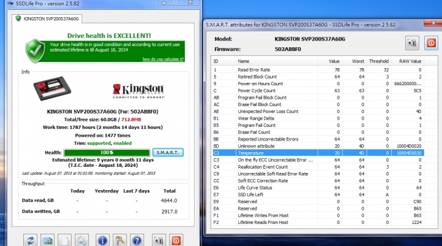Select the Retired Block Count row
442x246 pixels.
click(x=318, y=77)
